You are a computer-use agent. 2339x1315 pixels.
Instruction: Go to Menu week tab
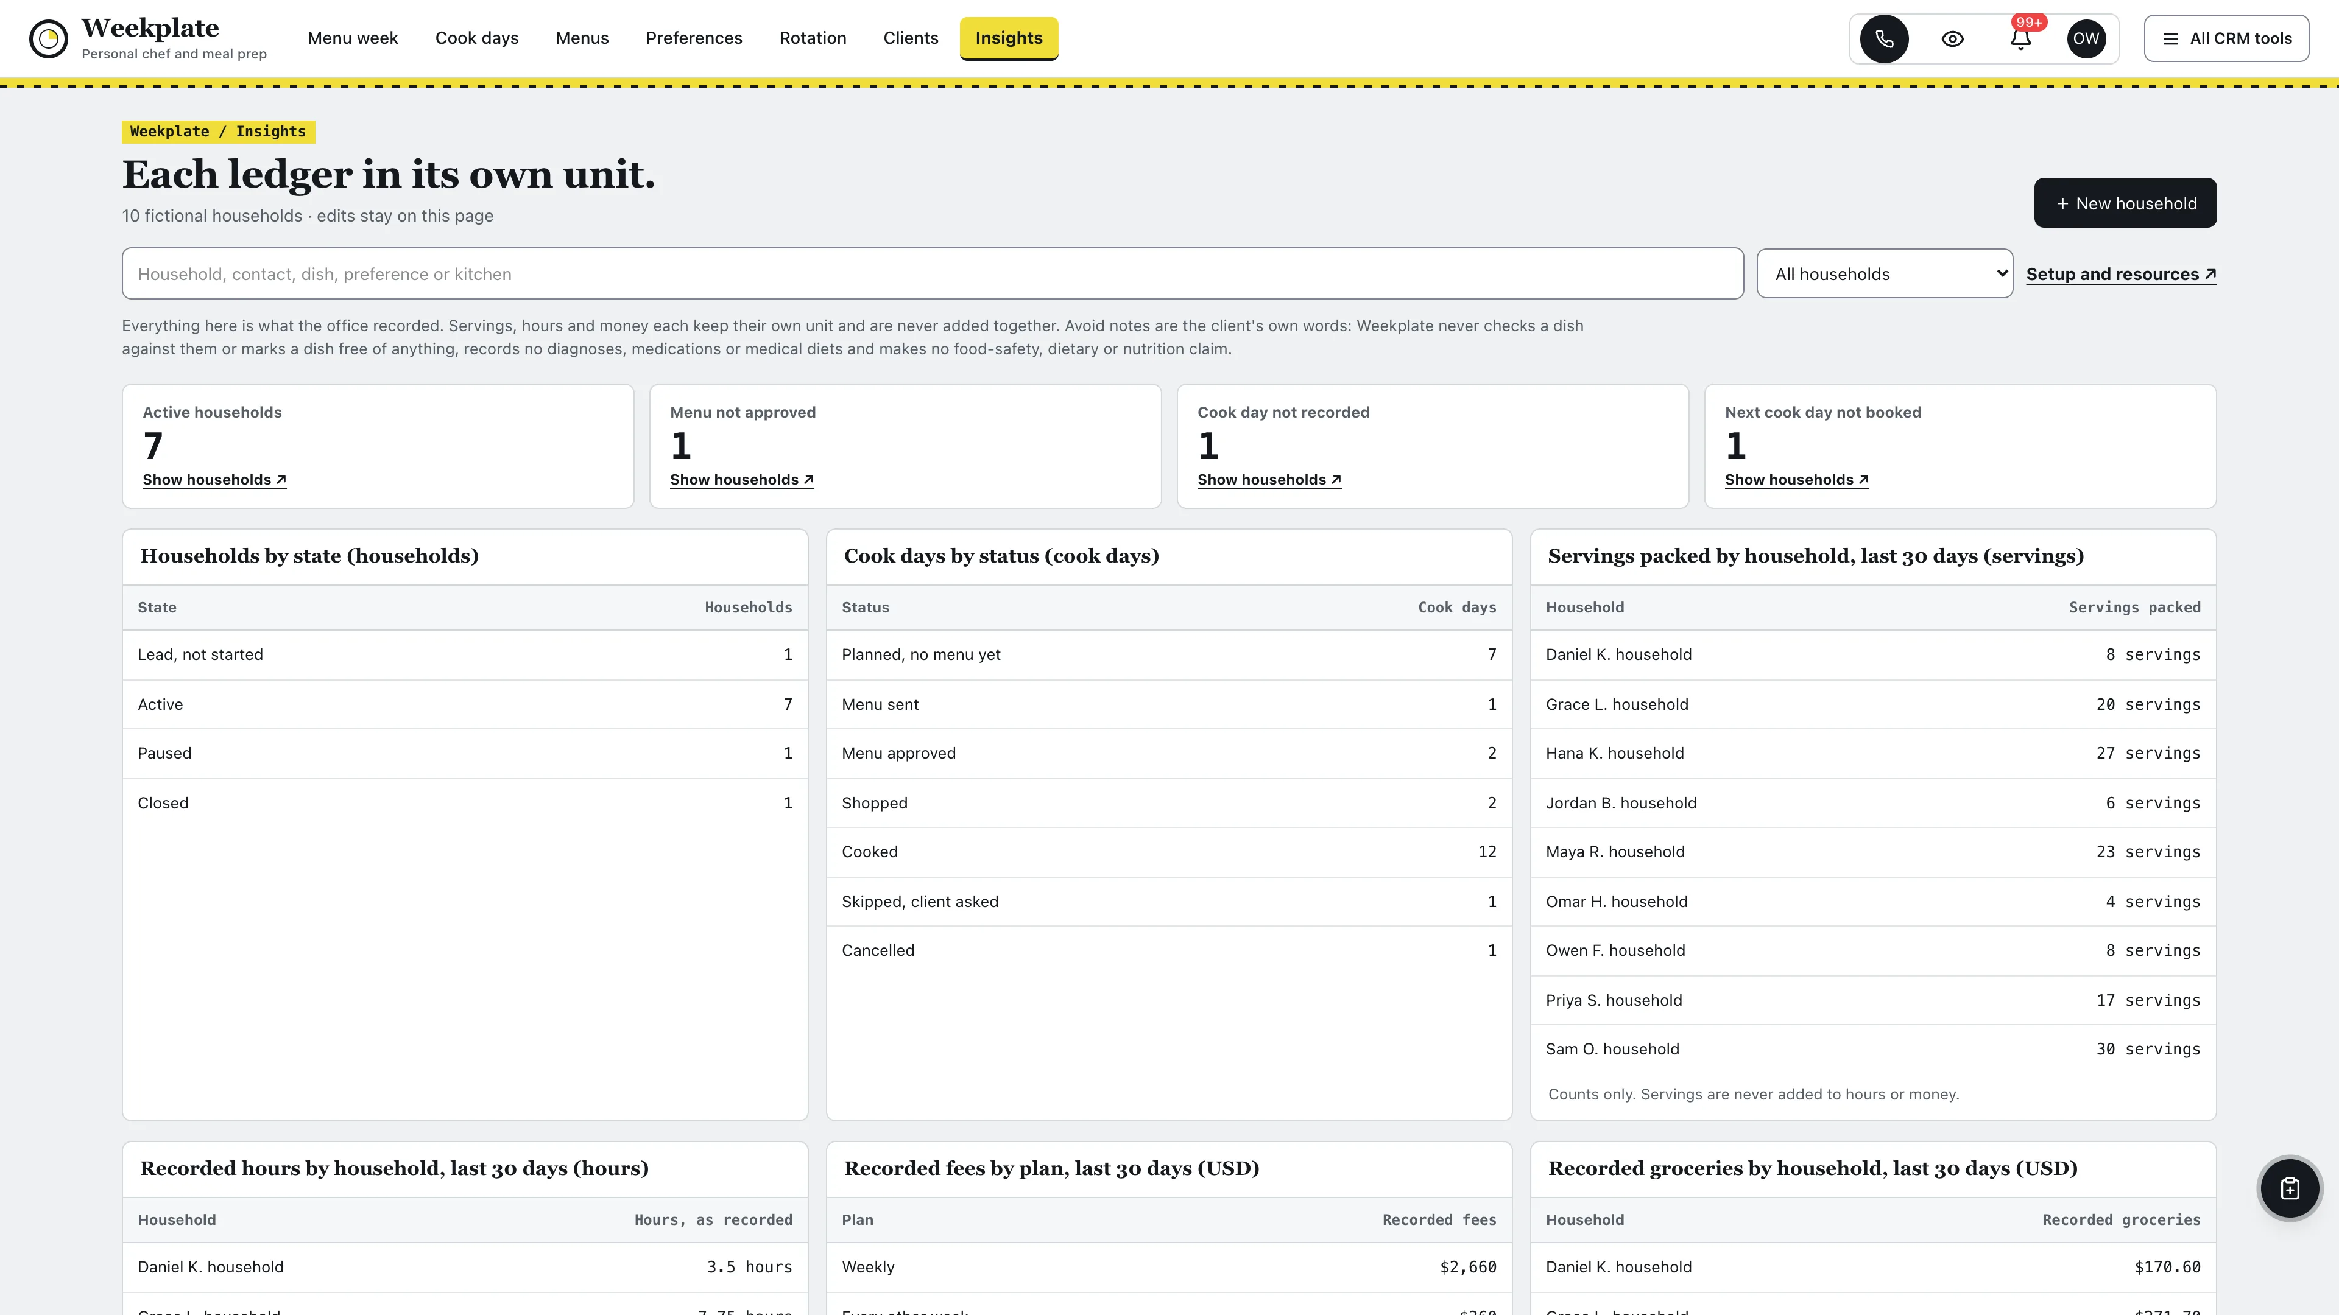coord(352,38)
